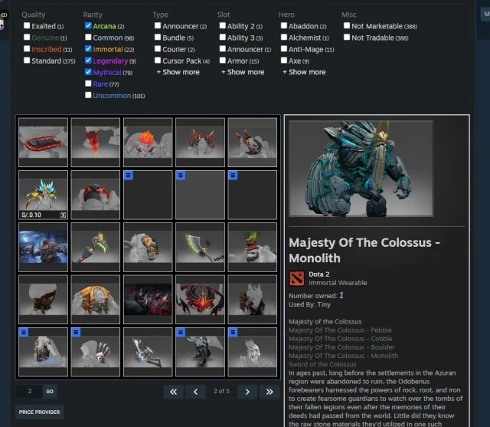
Task: Go to next inventory page
Action: [247, 392]
